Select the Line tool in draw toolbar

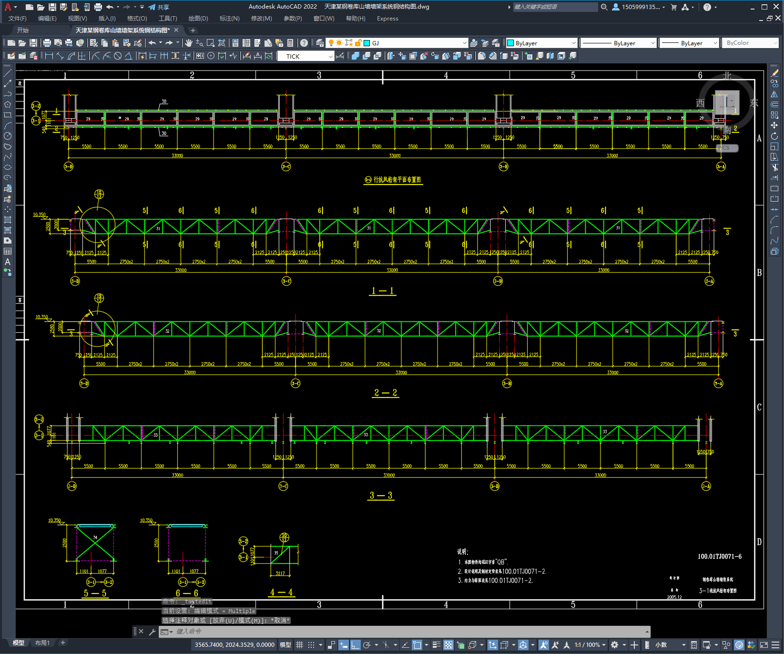tap(8, 73)
